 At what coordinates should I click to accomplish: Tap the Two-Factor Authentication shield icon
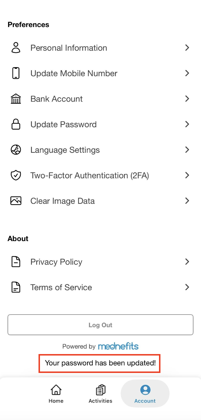click(x=16, y=175)
